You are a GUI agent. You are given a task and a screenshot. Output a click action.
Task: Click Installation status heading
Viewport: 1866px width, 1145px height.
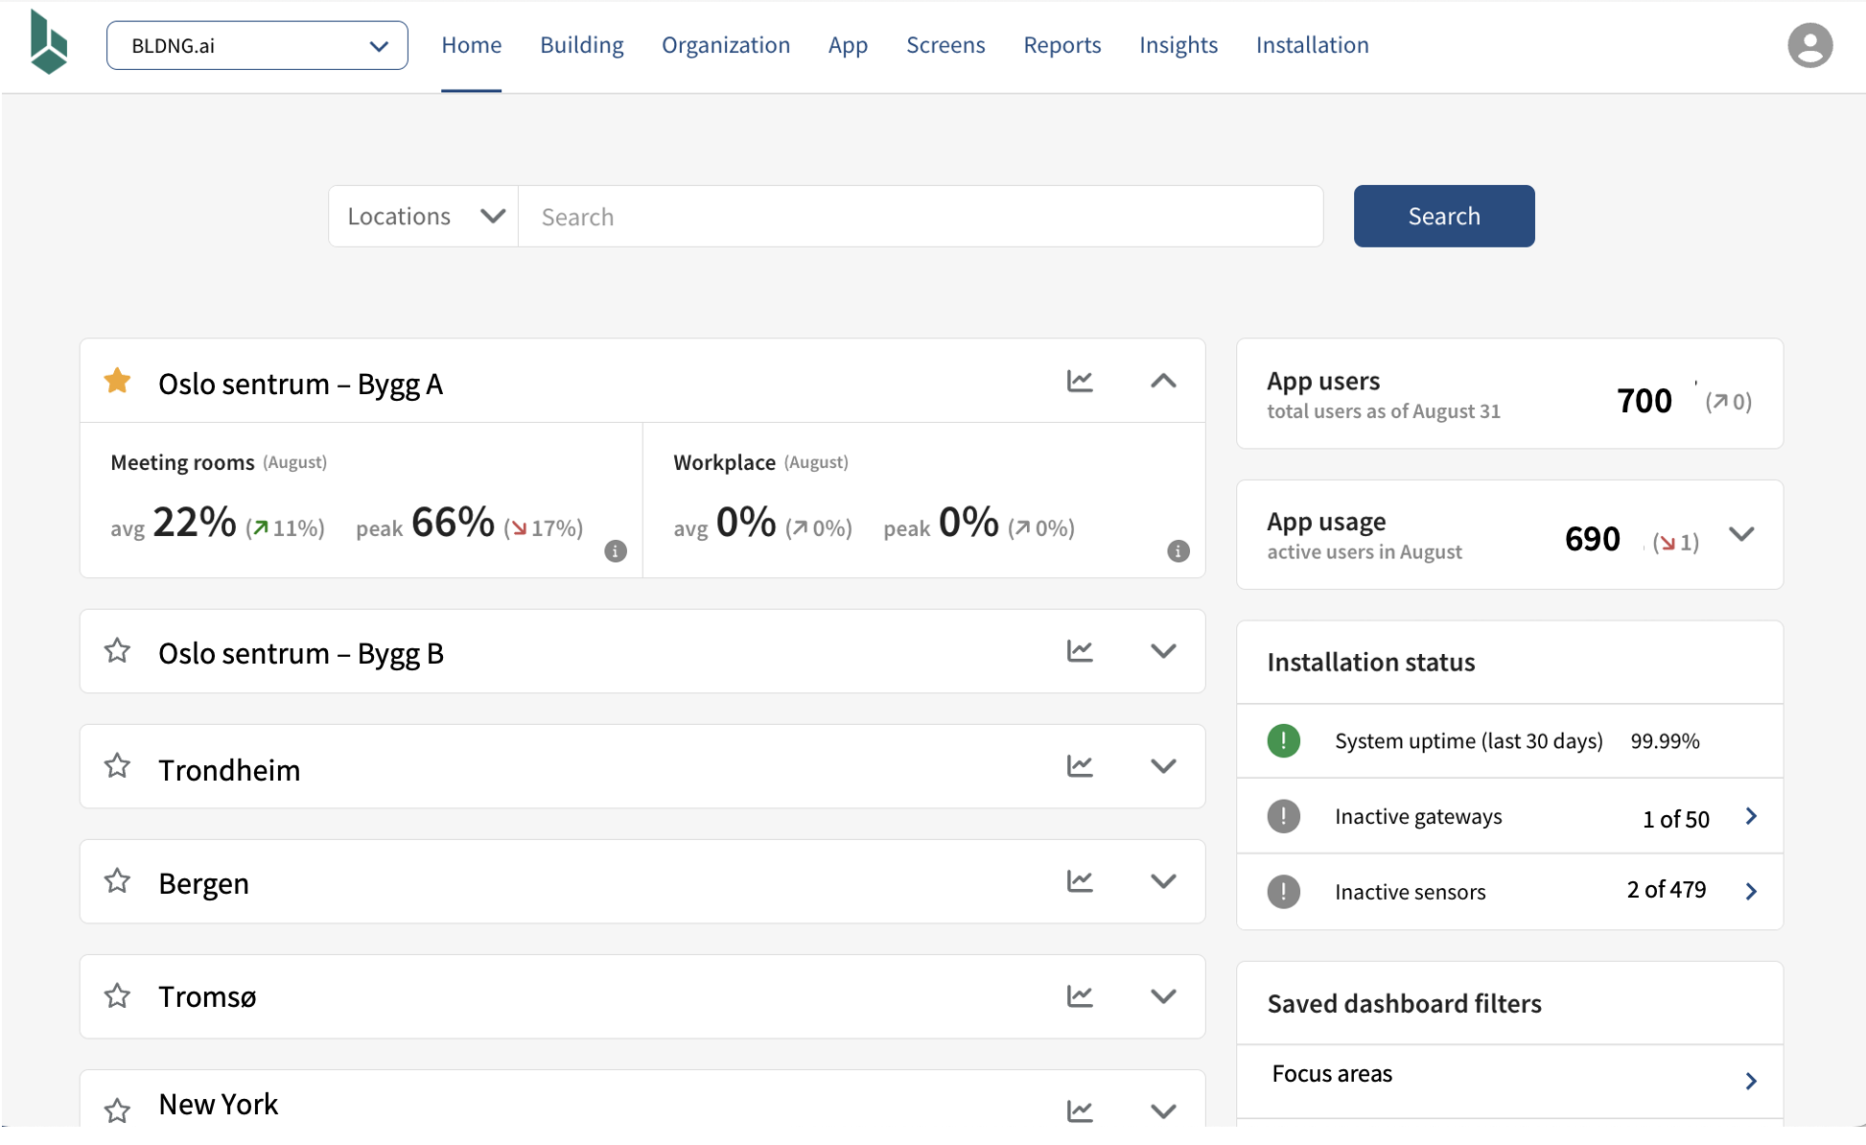[1370, 662]
